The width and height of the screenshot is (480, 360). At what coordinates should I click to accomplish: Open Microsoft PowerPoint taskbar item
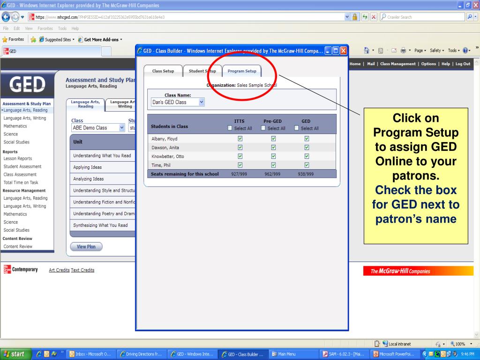(x=395, y=354)
